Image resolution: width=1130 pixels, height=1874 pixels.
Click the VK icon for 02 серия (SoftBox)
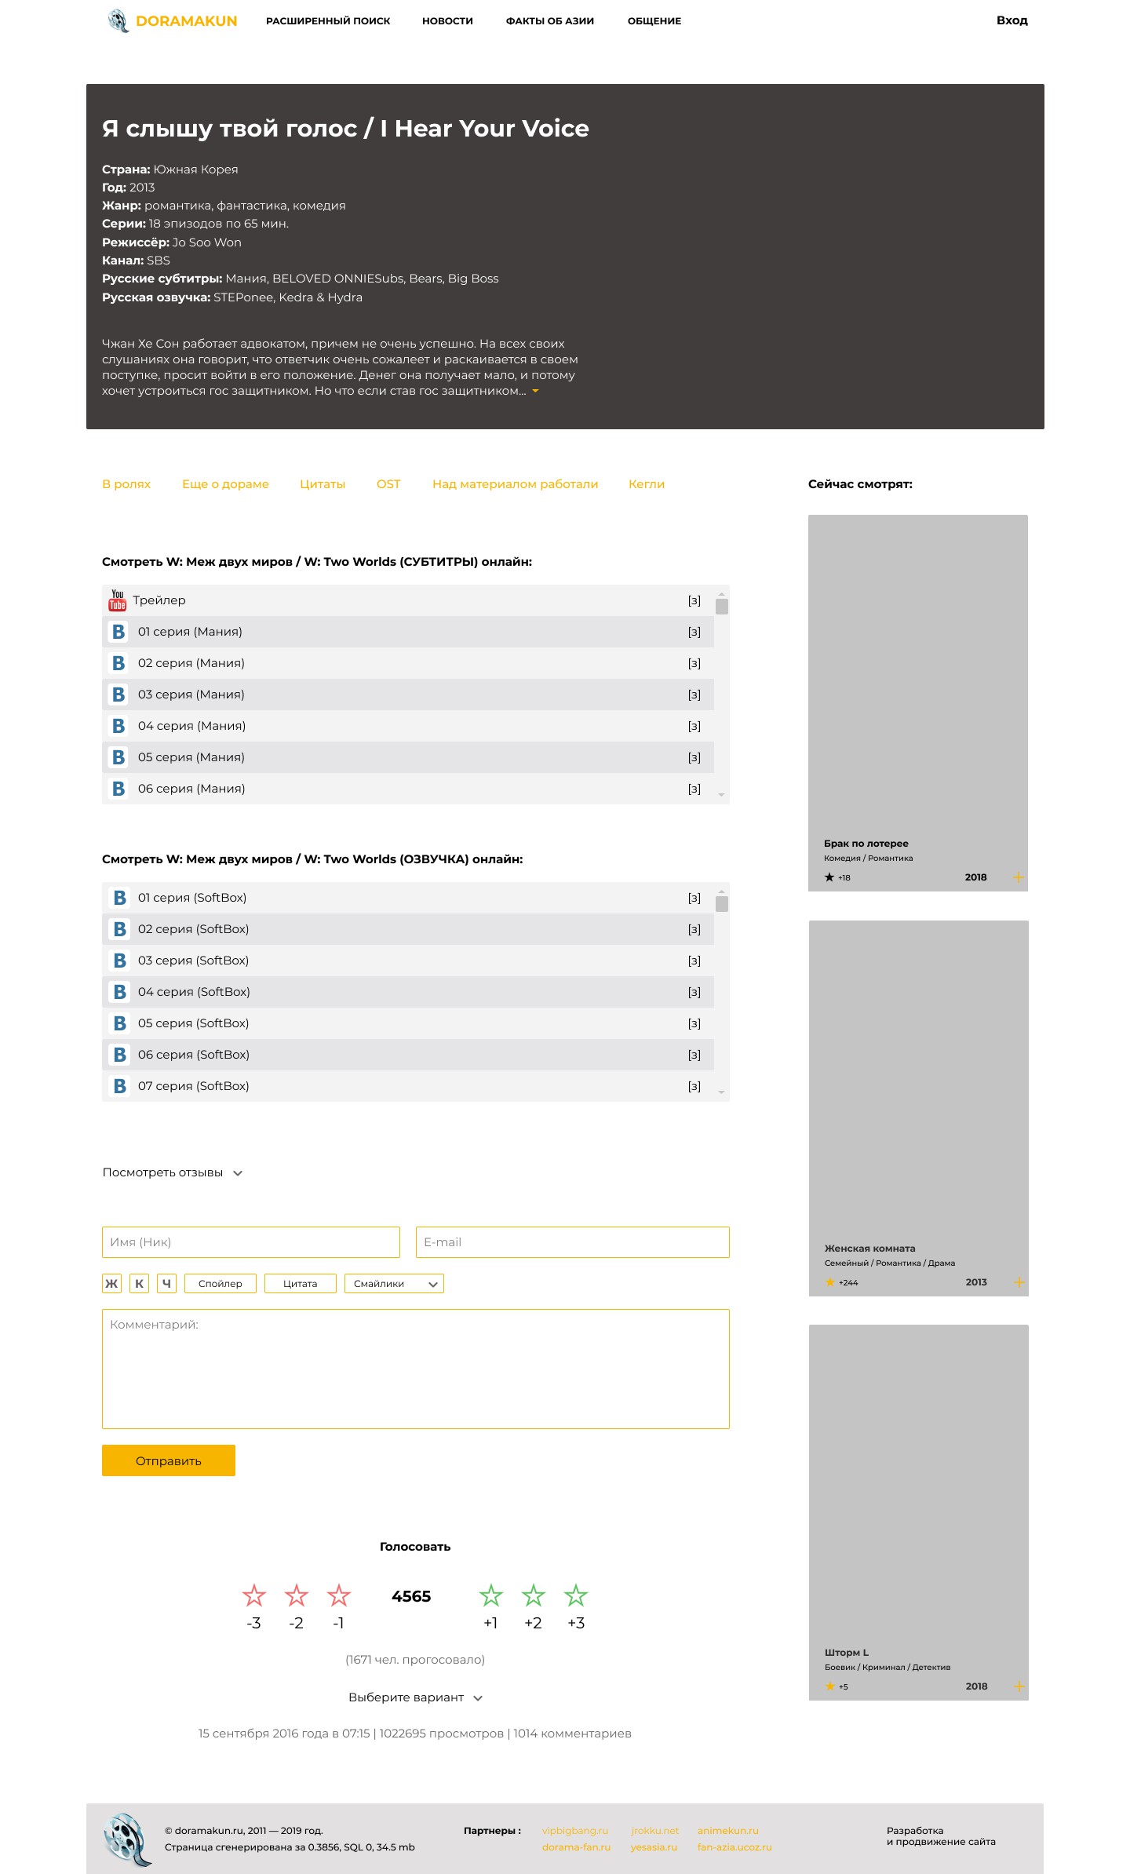coord(119,929)
